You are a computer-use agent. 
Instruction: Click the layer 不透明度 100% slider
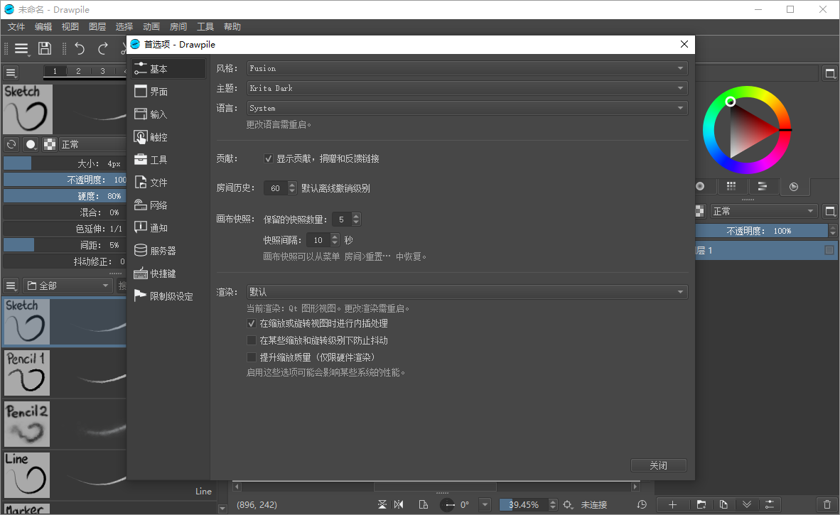pyautogui.click(x=761, y=231)
